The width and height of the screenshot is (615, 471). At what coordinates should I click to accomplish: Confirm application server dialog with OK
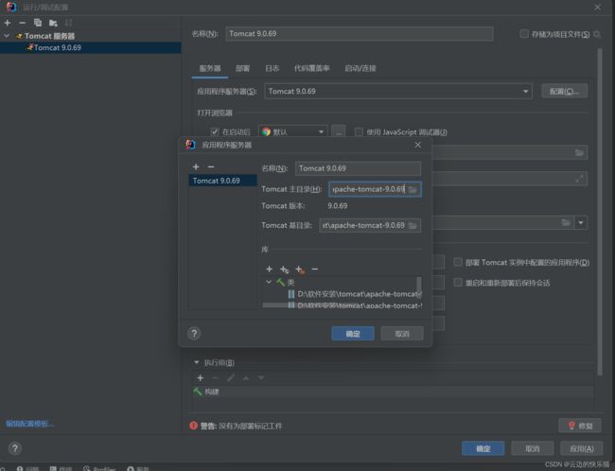[x=353, y=334]
